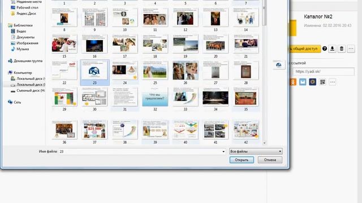Select the https://yadi.sk/ link field

coord(324,72)
